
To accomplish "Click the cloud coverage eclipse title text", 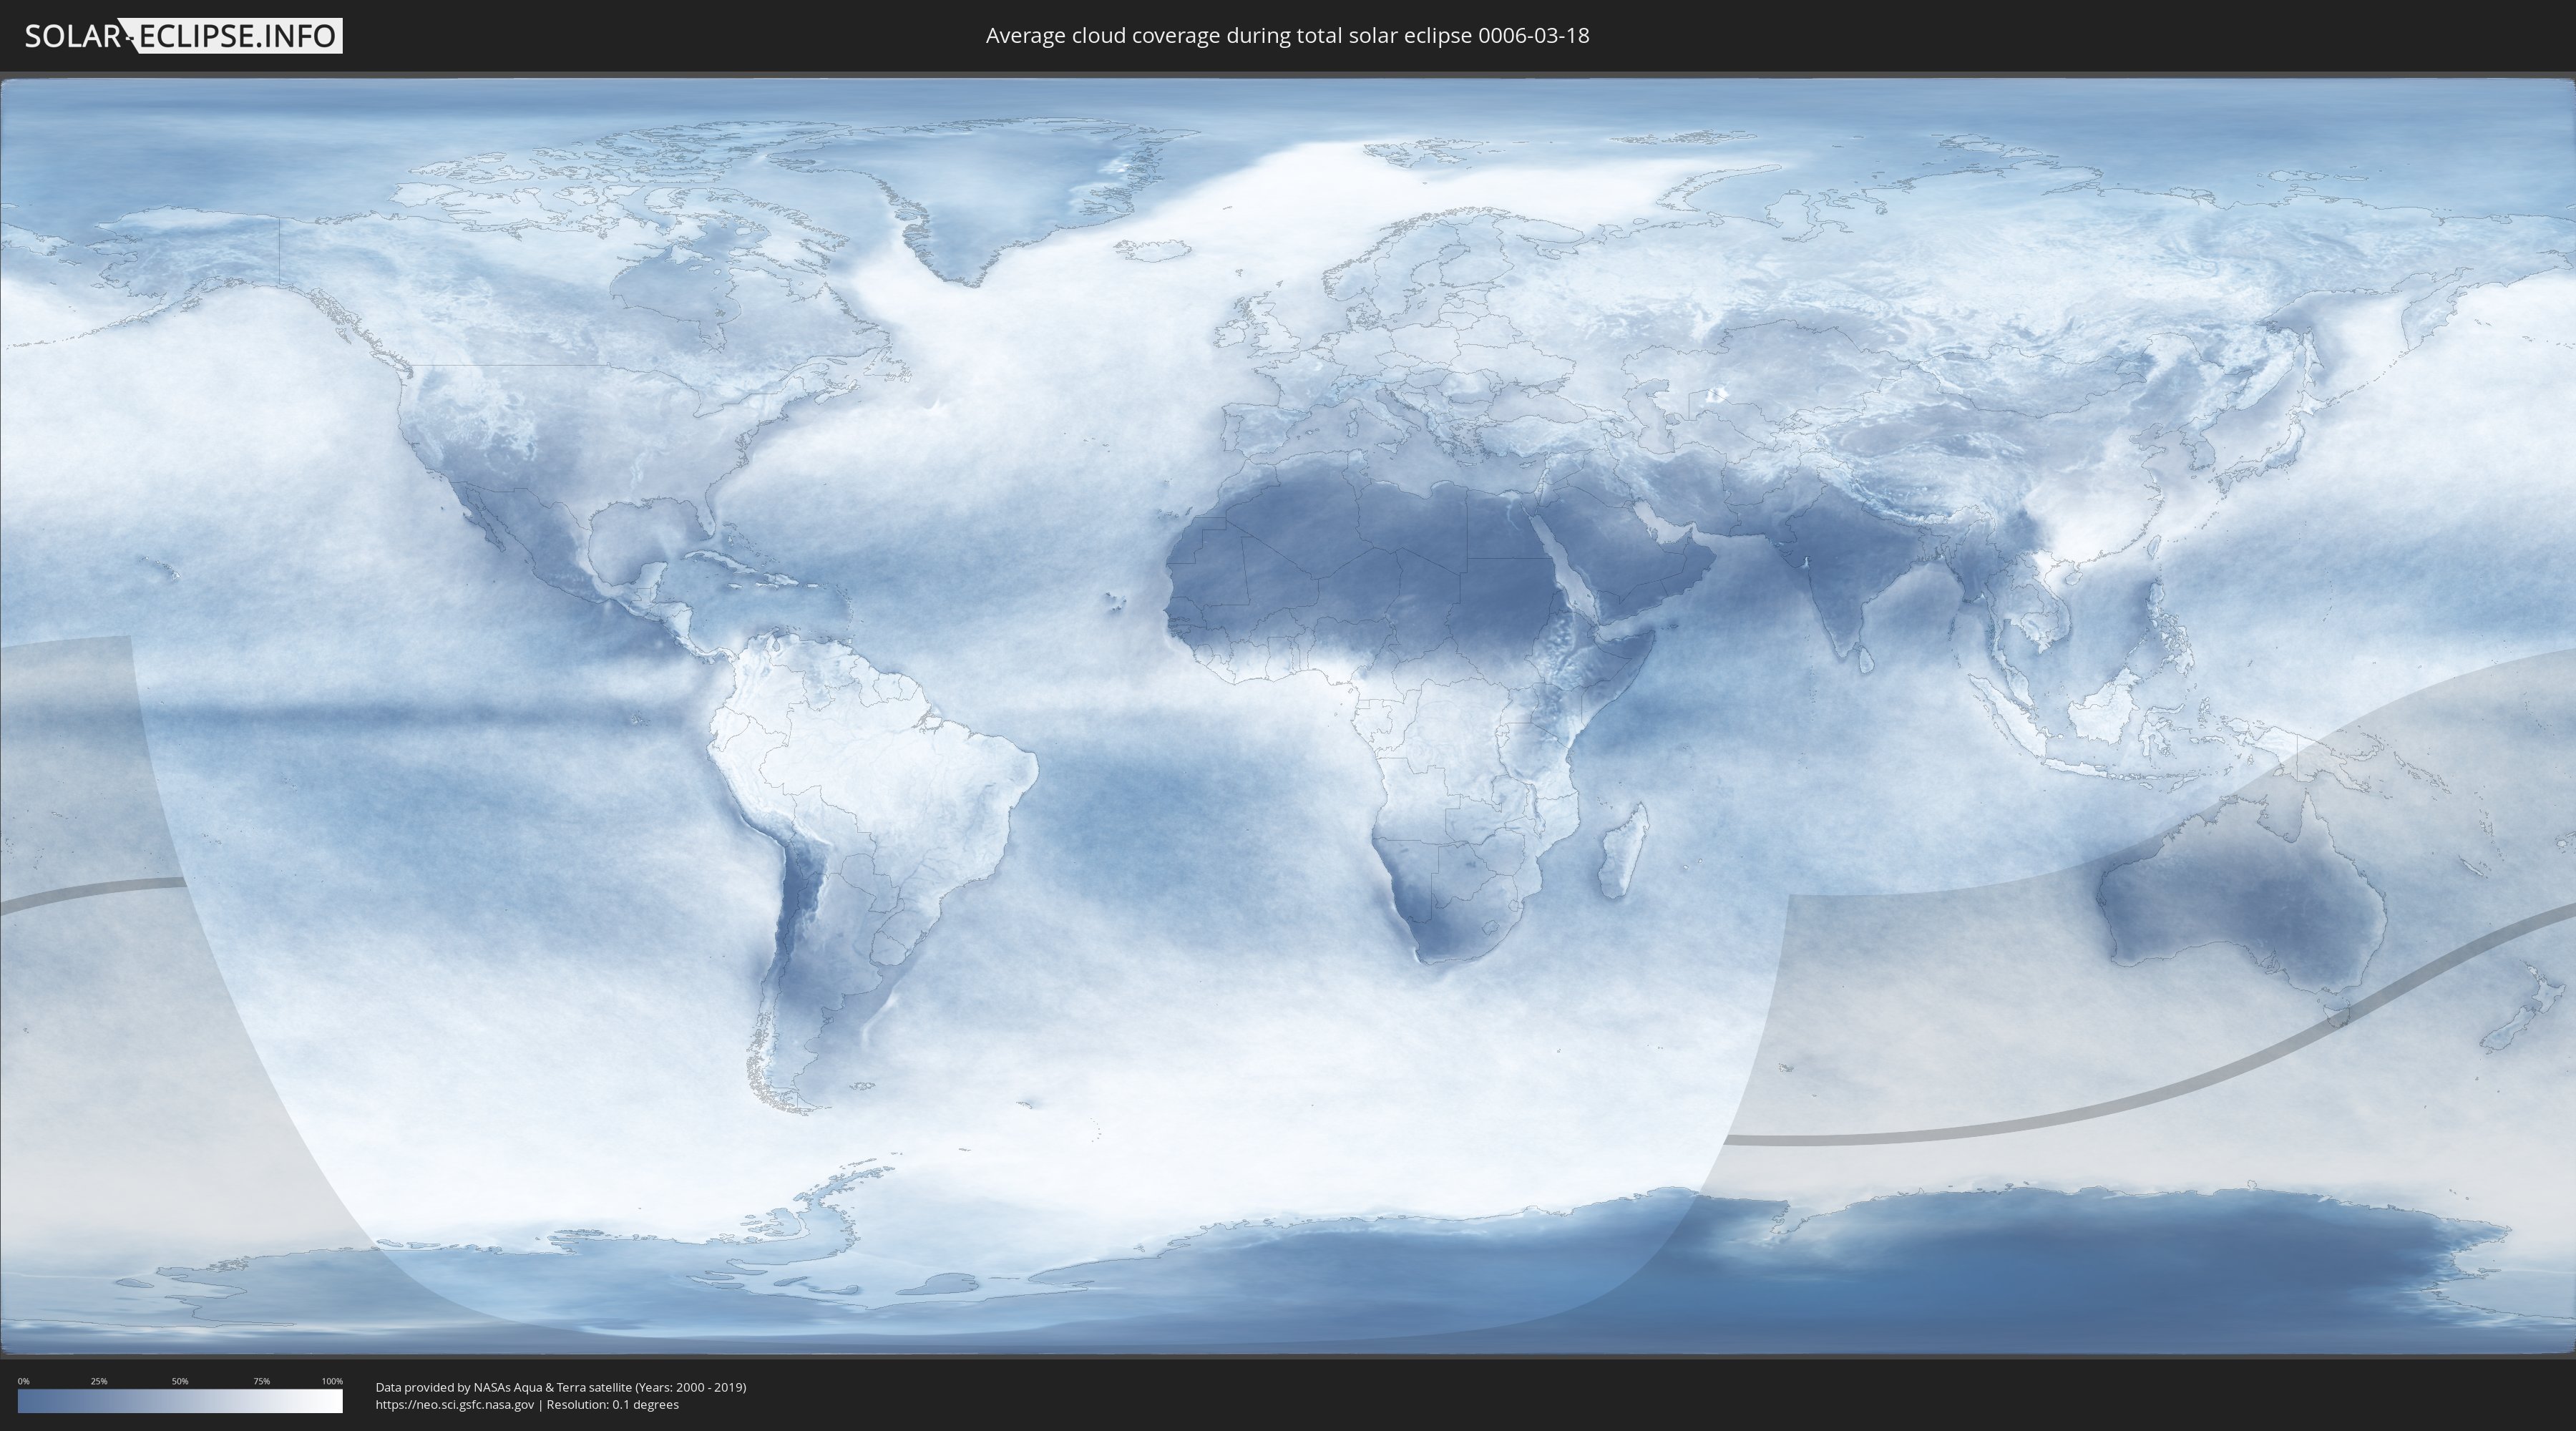I will pos(1287,36).
